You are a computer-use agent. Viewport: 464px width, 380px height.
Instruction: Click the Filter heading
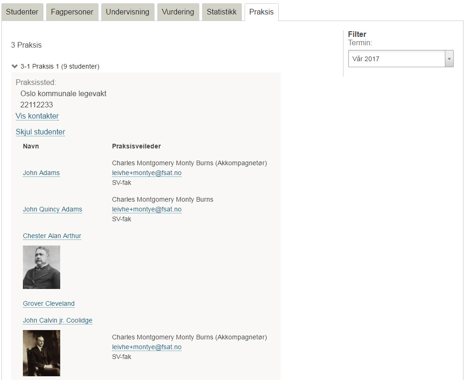point(357,34)
